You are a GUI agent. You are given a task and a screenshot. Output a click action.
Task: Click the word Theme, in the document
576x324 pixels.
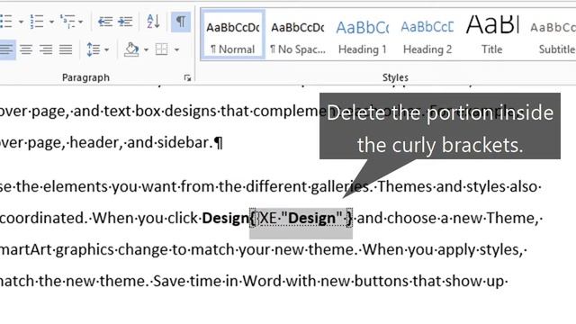coord(512,218)
